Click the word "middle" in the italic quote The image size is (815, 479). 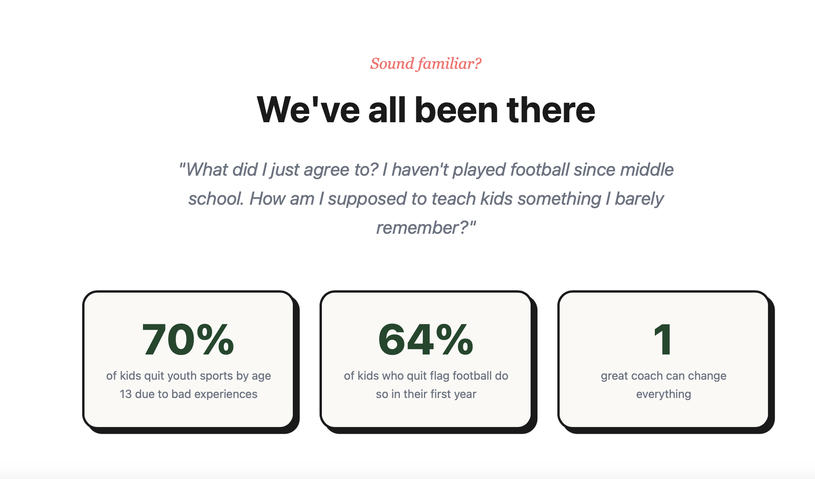coord(647,170)
